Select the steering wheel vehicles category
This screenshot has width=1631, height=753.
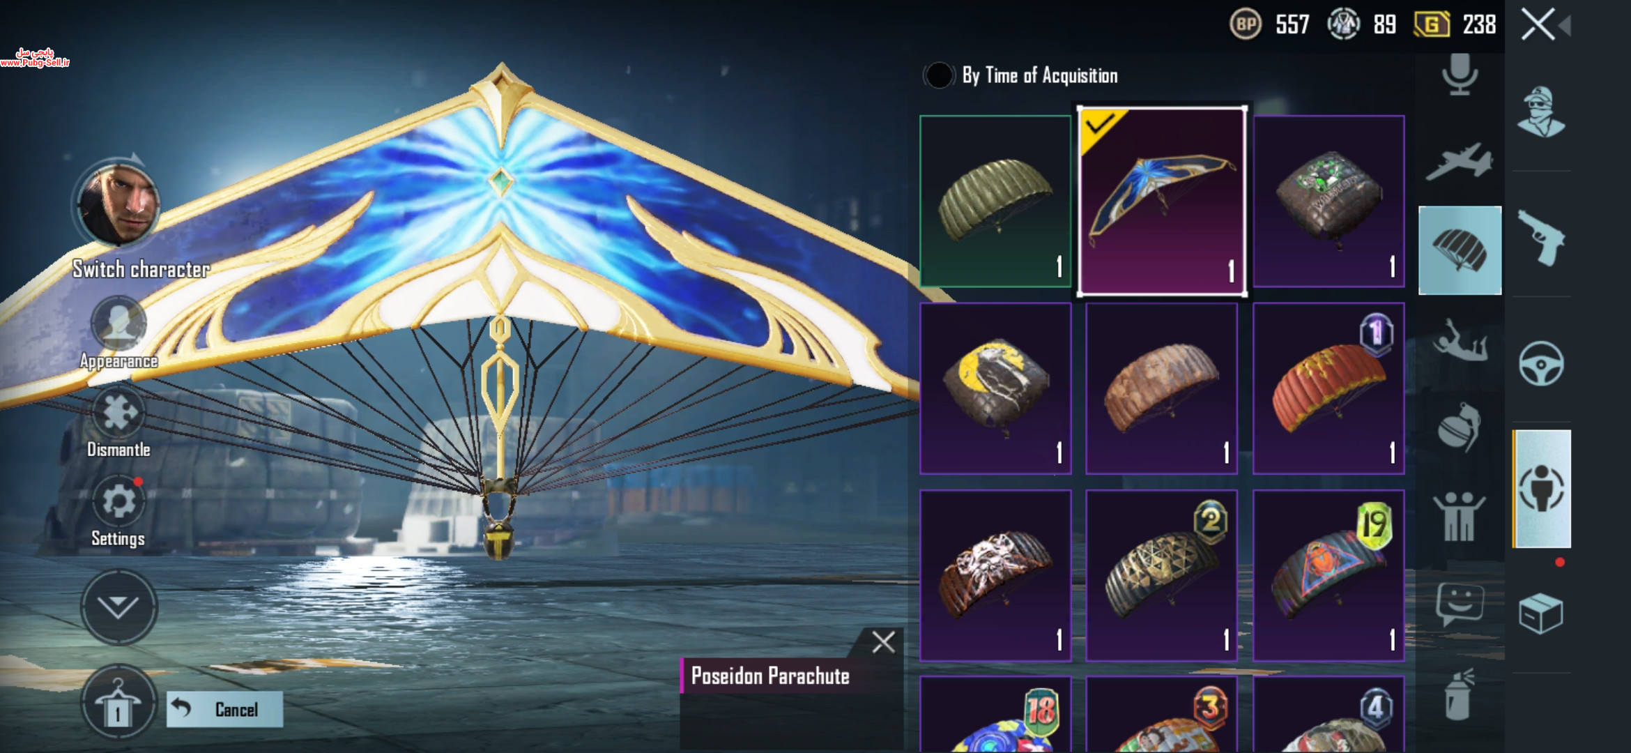1542,363
